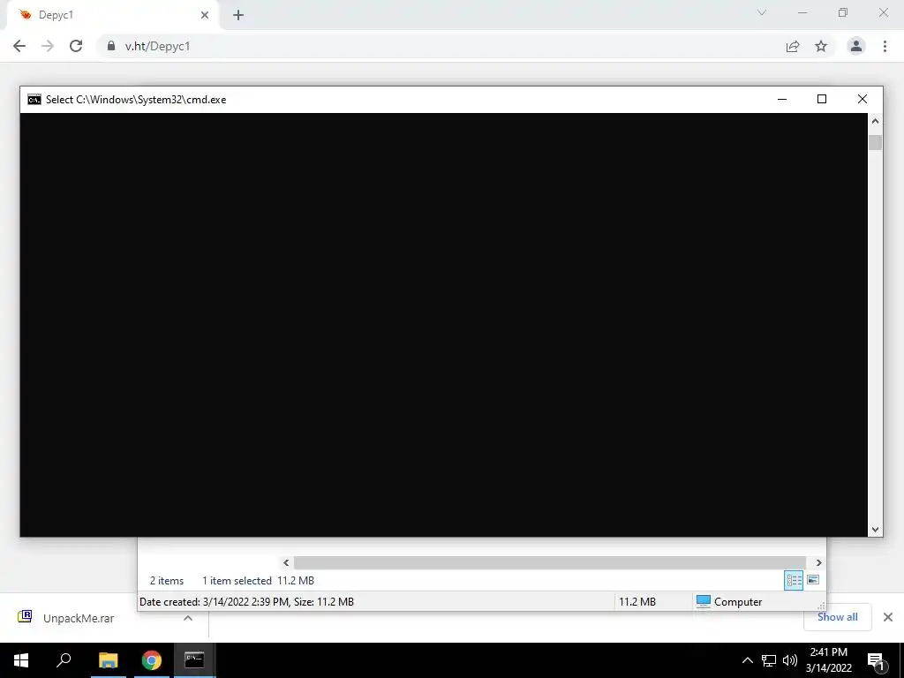The height and width of the screenshot is (678, 904).
Task: Restore down the Chrome window
Action: 843,12
